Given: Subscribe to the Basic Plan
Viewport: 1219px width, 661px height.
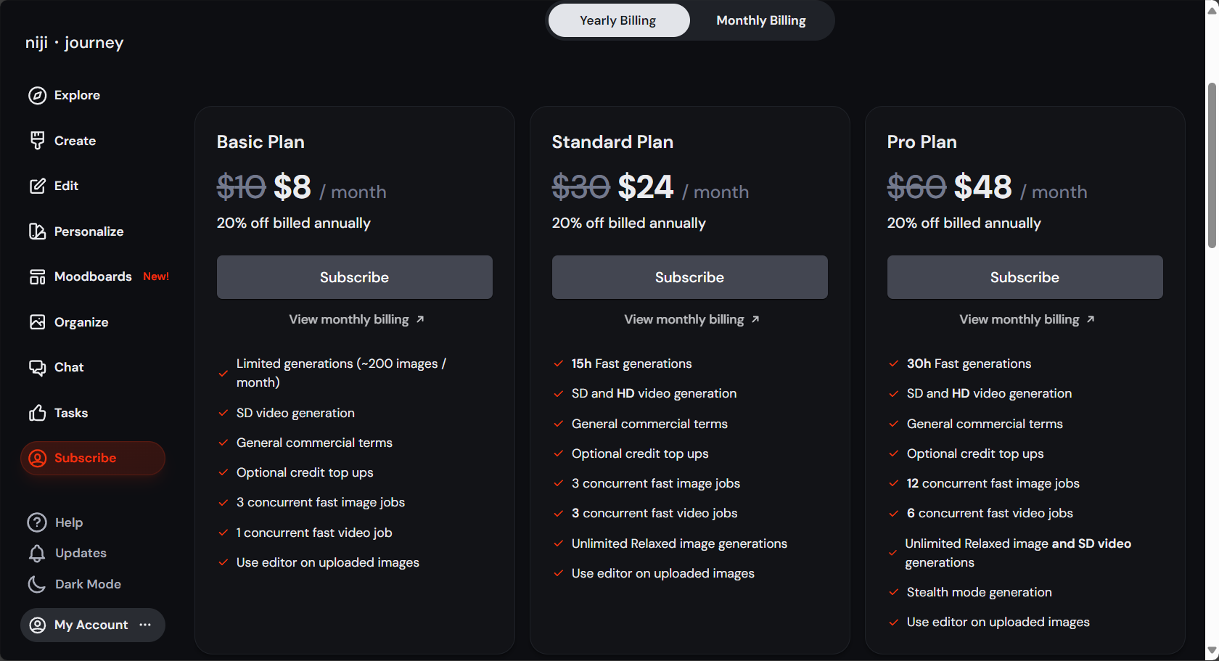Looking at the screenshot, I should pos(354,277).
